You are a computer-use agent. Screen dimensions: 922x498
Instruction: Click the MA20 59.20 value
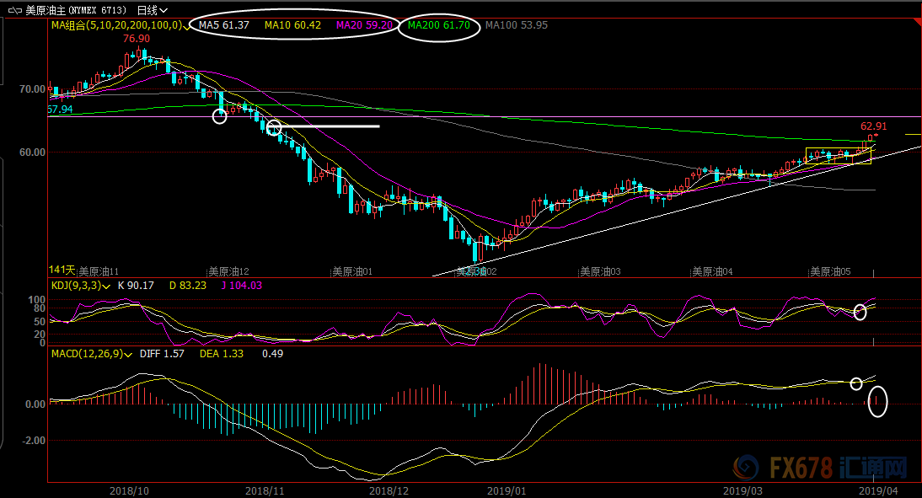365,25
